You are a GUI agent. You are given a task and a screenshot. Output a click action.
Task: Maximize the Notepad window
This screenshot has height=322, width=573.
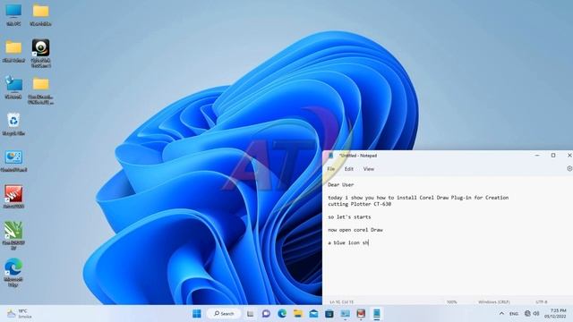pos(553,155)
